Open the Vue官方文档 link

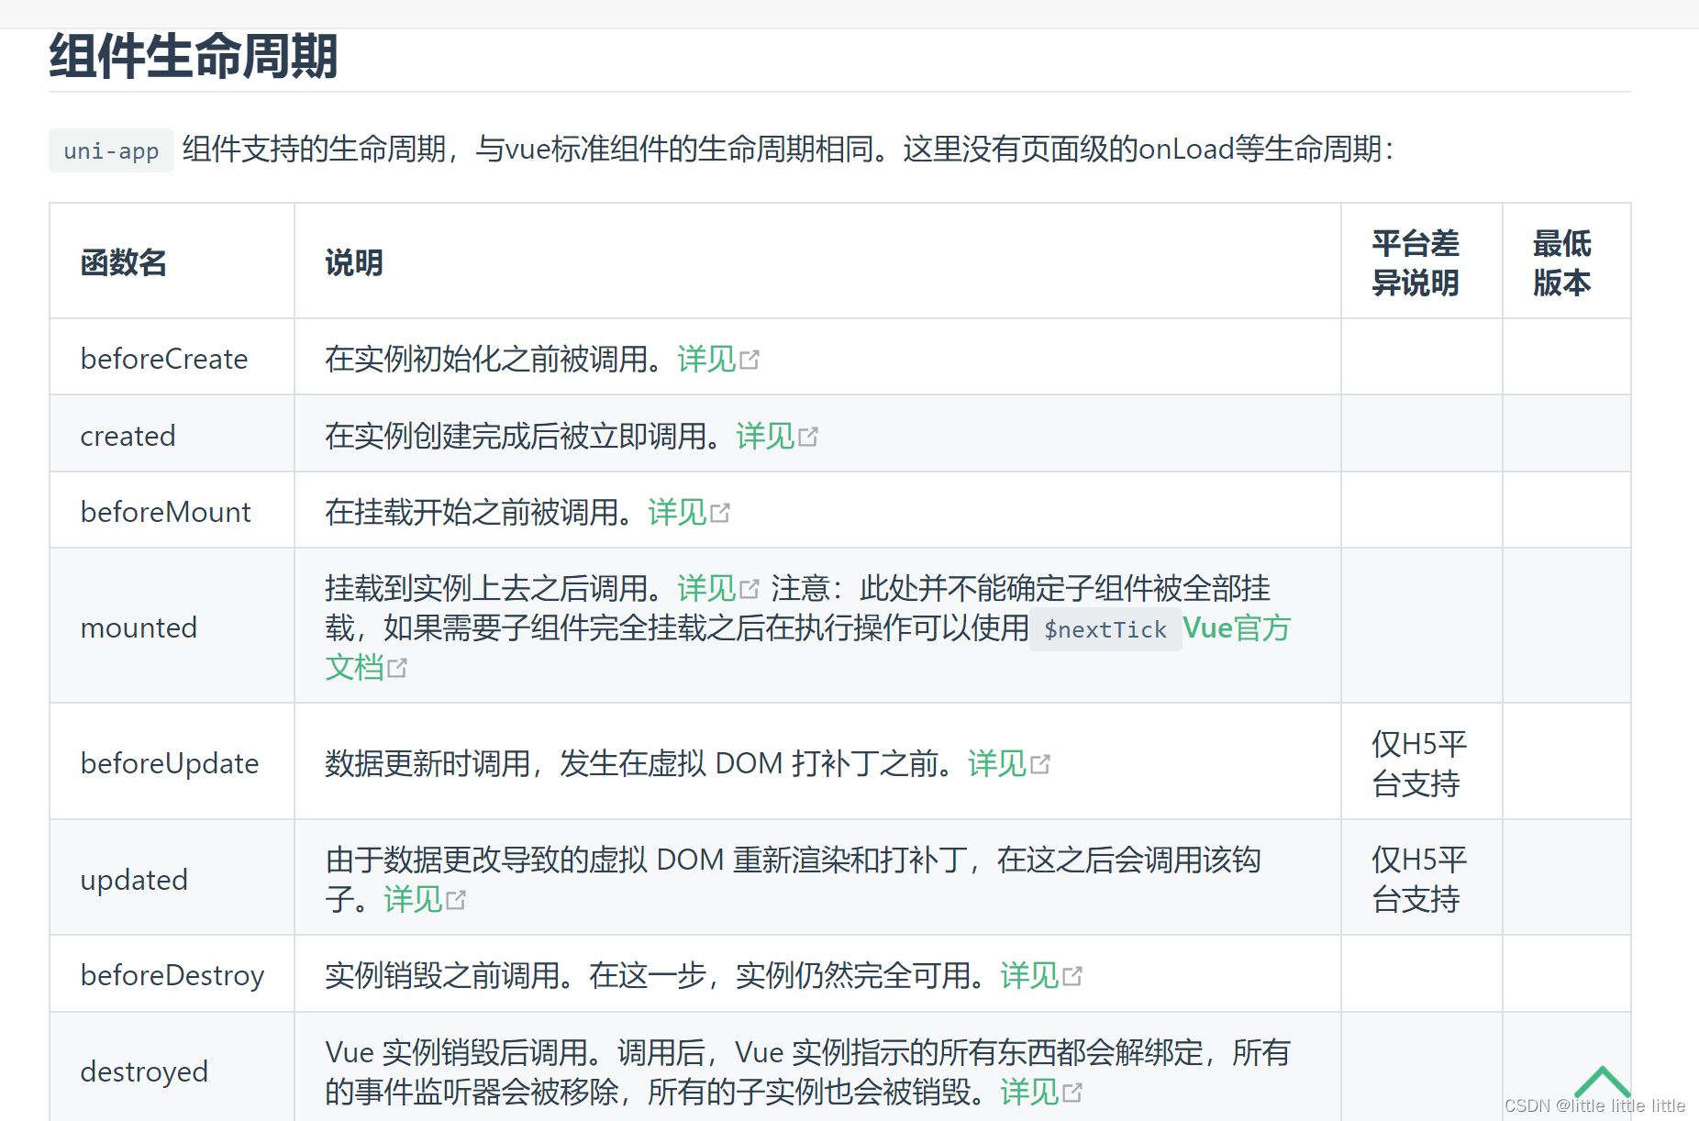pyautogui.click(x=1237, y=628)
